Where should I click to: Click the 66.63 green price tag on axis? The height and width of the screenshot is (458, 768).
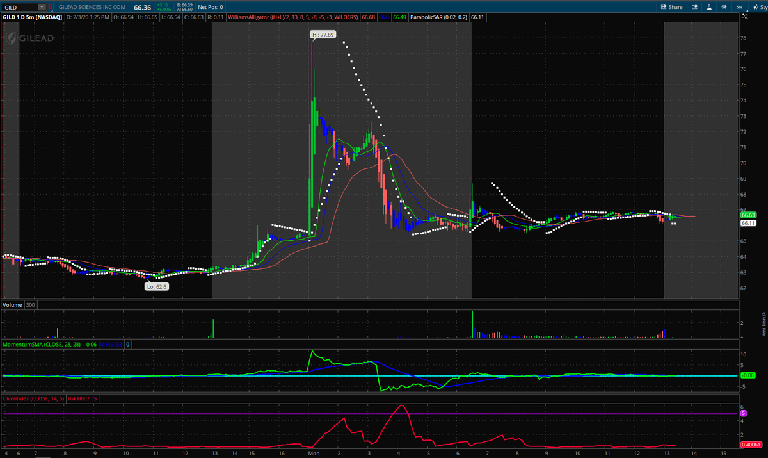[x=749, y=215]
